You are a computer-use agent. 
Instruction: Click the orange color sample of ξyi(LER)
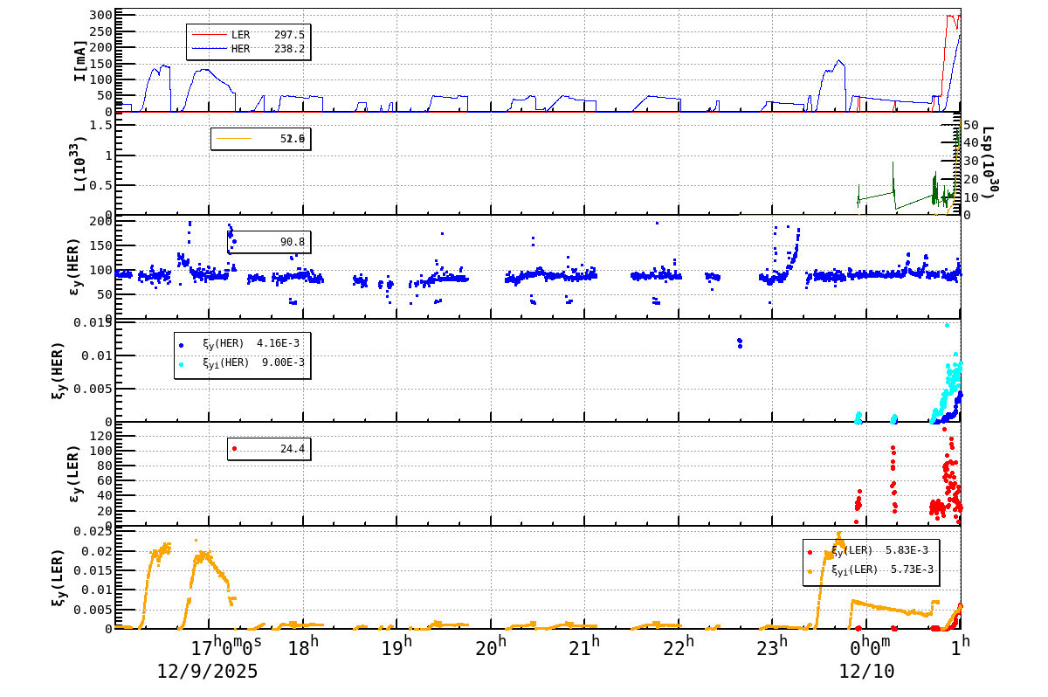[x=810, y=569]
